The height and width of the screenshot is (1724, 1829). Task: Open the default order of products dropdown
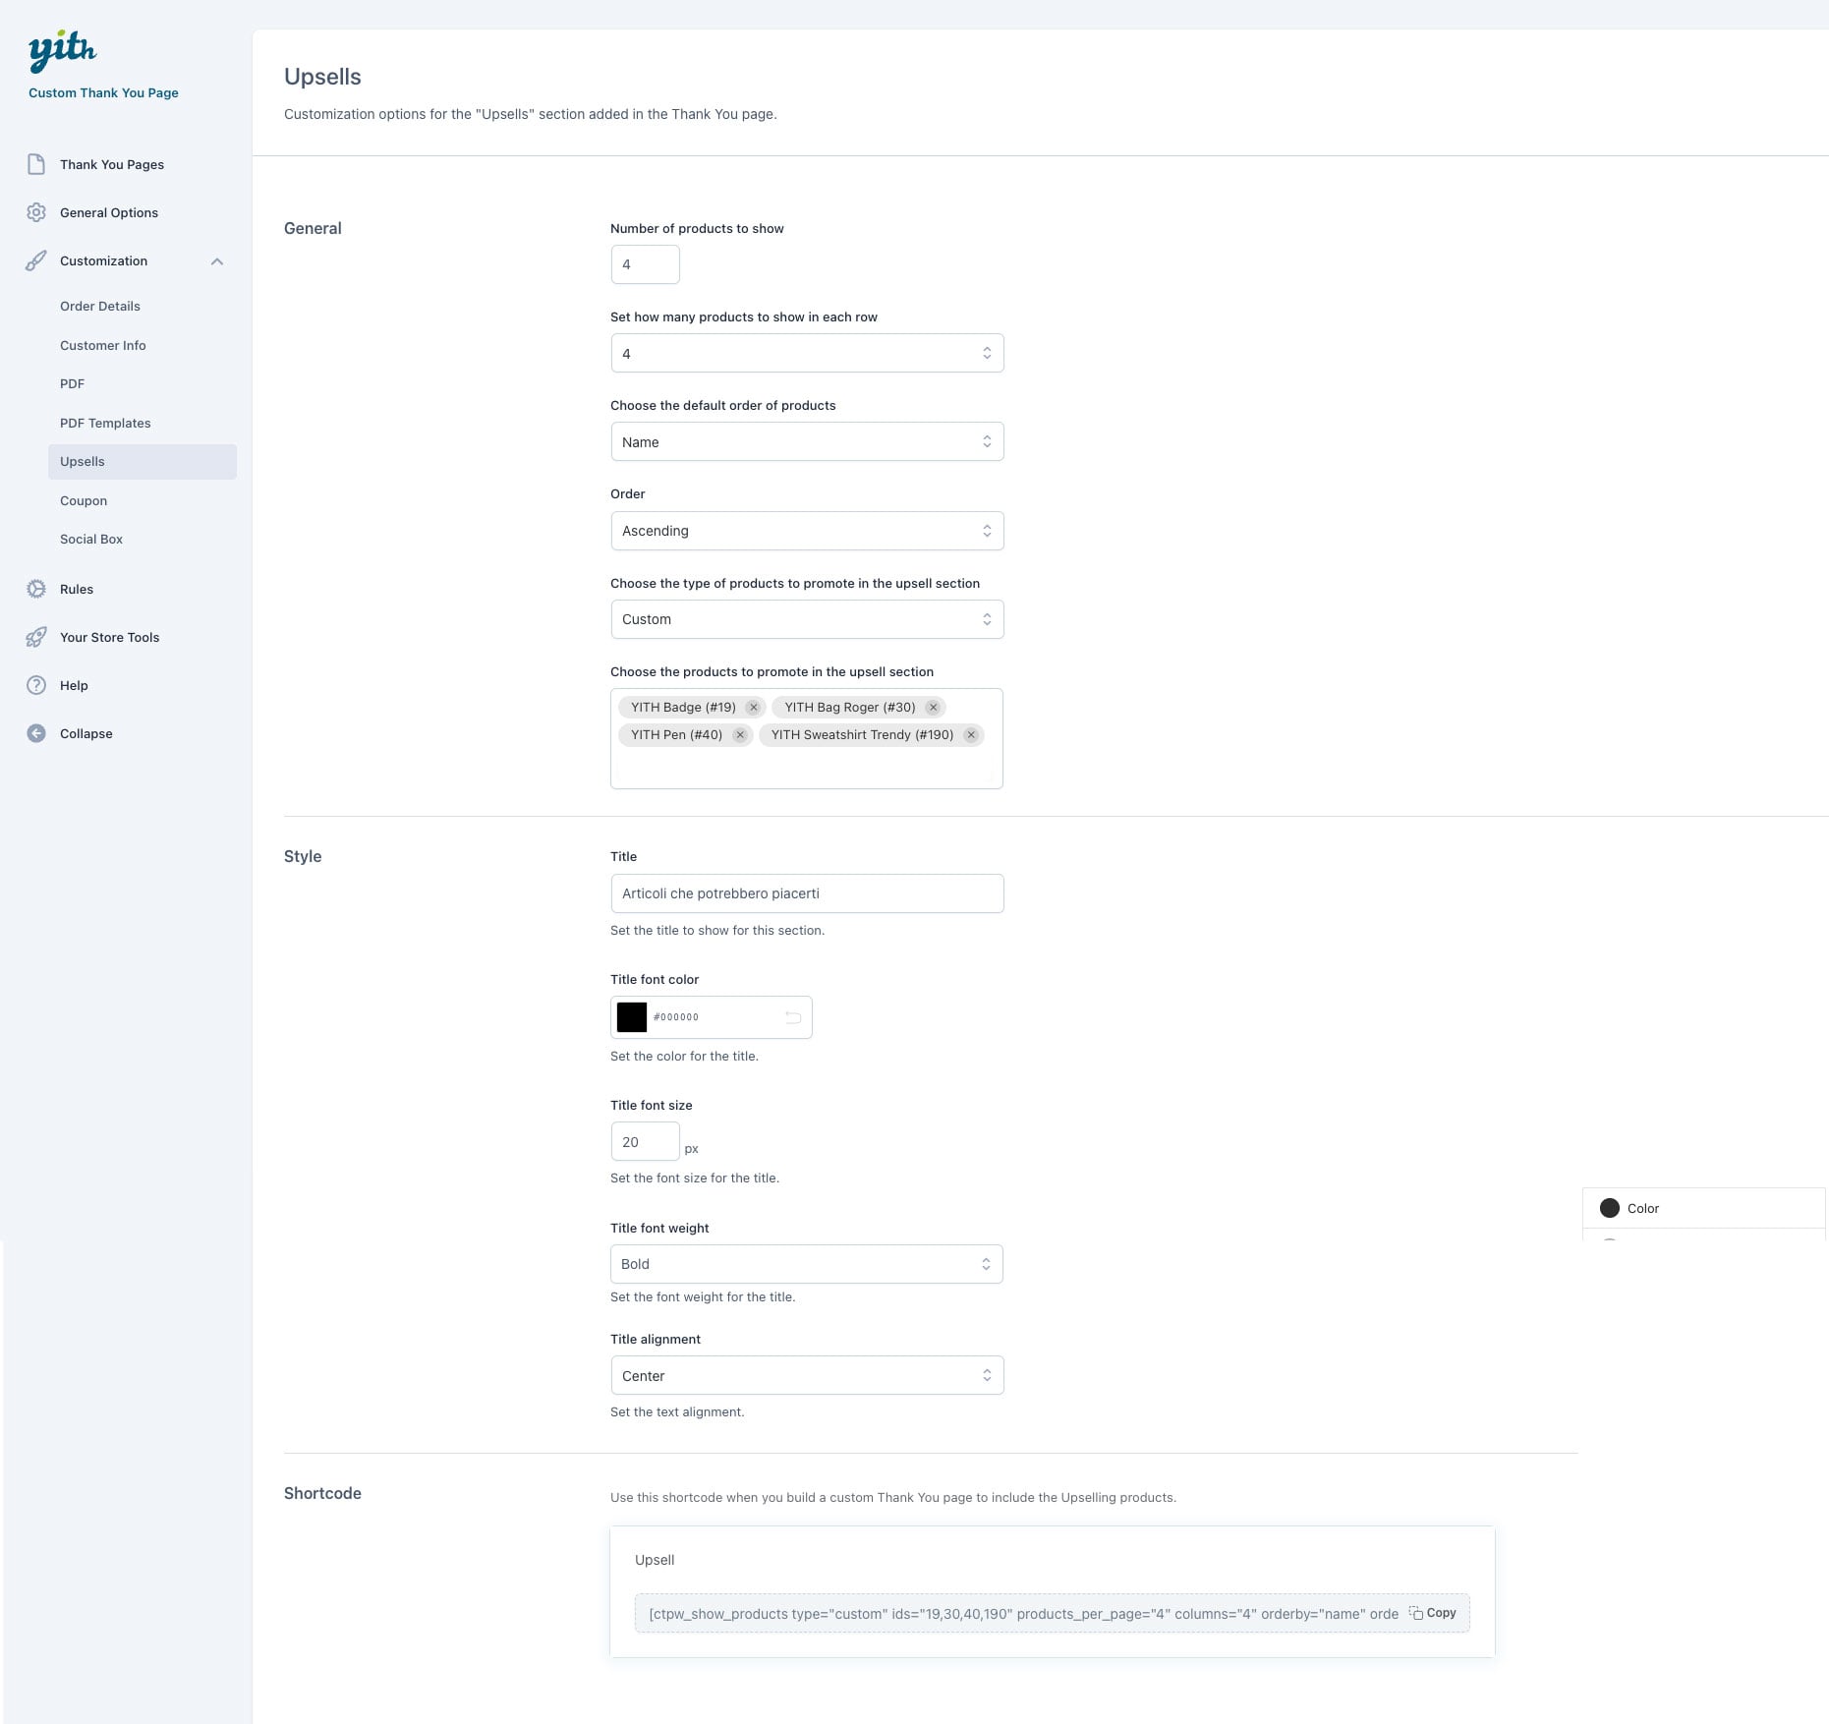tap(806, 442)
